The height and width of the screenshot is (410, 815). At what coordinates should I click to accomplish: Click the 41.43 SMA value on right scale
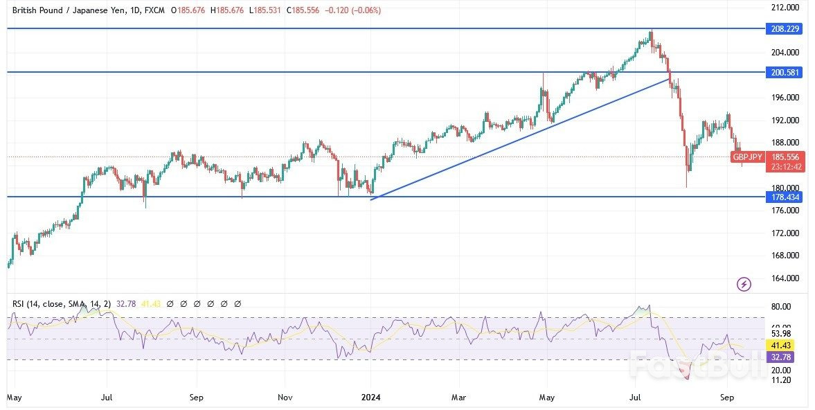pos(781,346)
